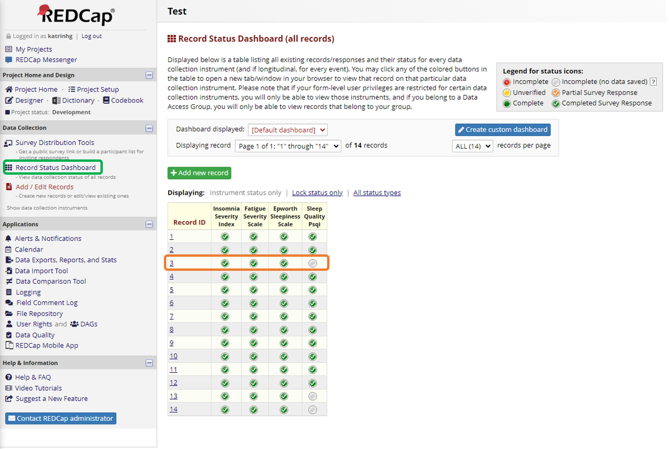Click the gray incomplete status icon for record 3
This screenshot has width=669, height=449.
(312, 263)
